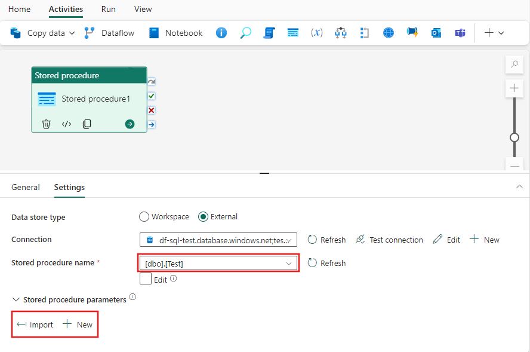The image size is (530, 352).
Task: Add a Notebook activity
Action: [175, 33]
